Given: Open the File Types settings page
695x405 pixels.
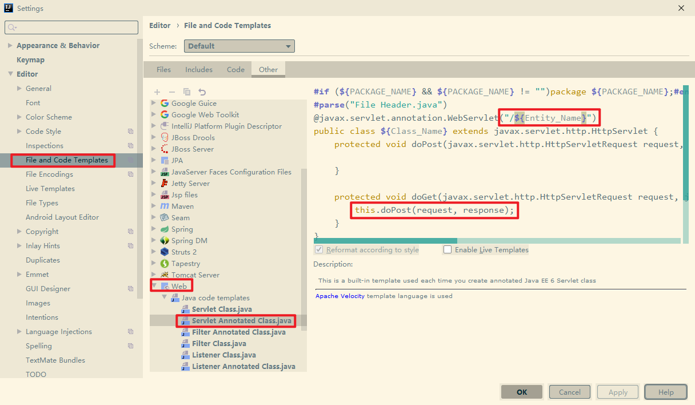Looking at the screenshot, I should (42, 203).
